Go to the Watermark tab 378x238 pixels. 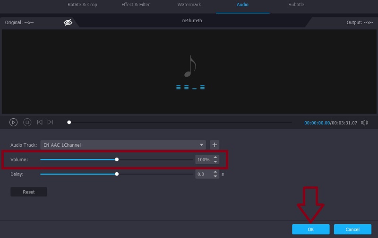click(189, 5)
